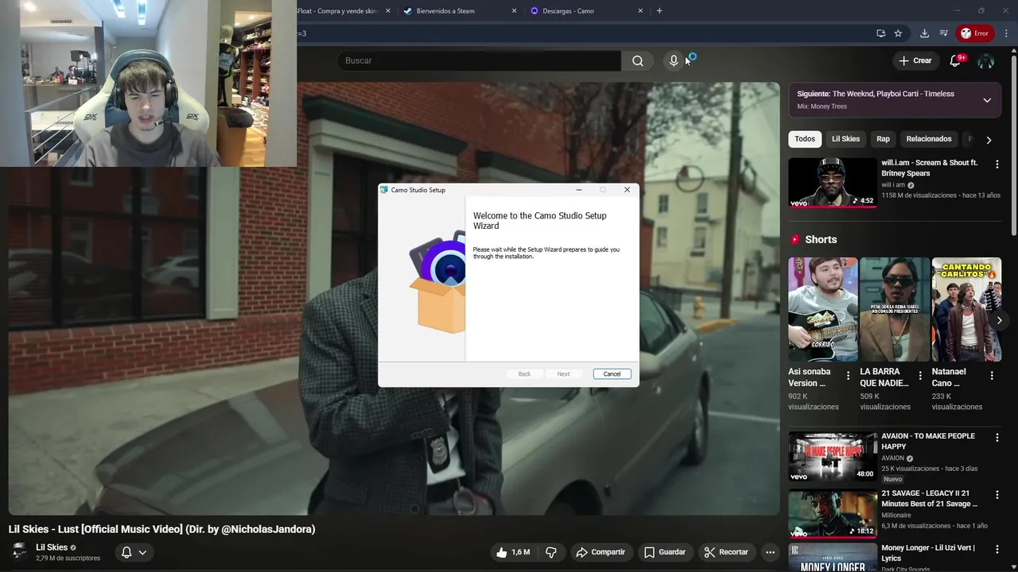Open Money Longer Lil Uzi Vert thumbnail
The height and width of the screenshot is (572, 1018).
(x=833, y=558)
